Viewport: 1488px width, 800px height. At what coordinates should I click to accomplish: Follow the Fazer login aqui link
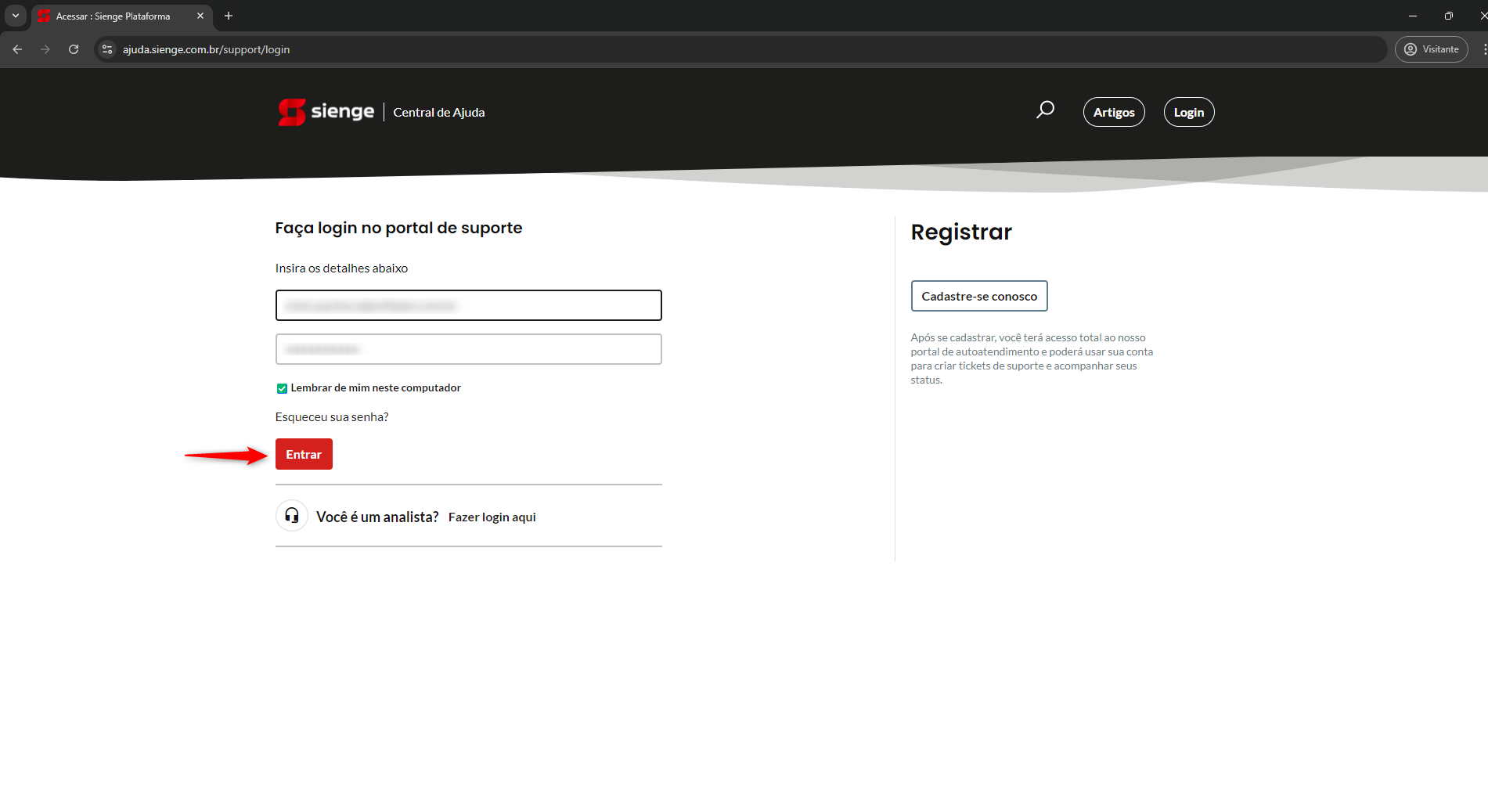click(x=492, y=517)
